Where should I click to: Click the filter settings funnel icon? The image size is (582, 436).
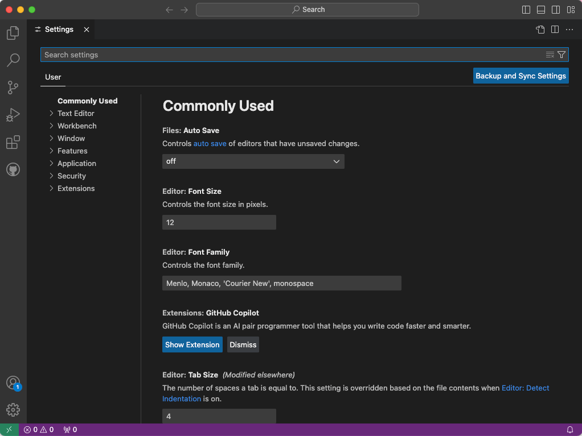tap(561, 55)
